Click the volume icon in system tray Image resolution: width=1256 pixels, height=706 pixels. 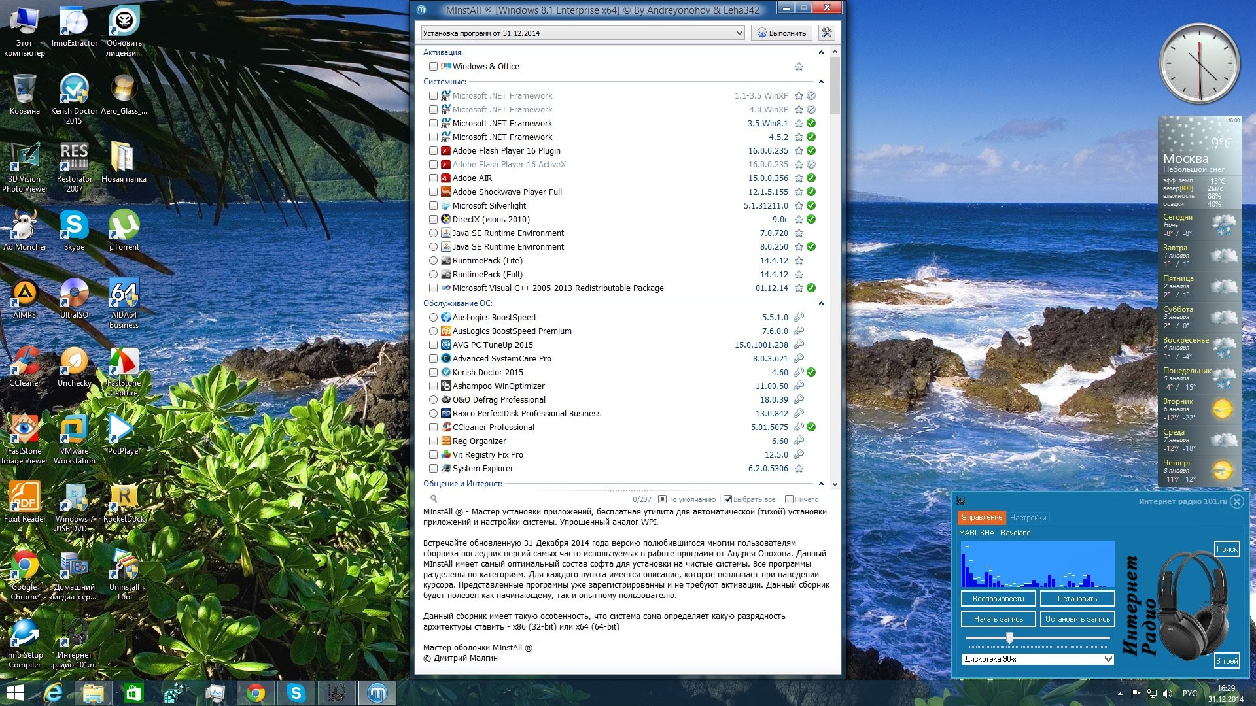tap(1168, 694)
